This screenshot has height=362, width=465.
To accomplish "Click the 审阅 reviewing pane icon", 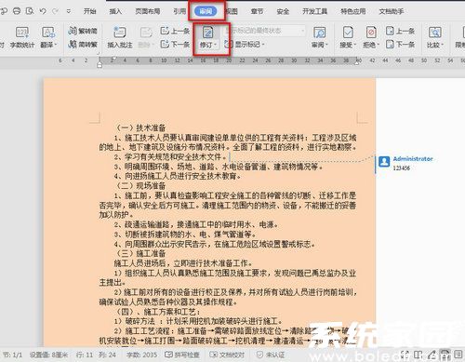I will pos(320,33).
